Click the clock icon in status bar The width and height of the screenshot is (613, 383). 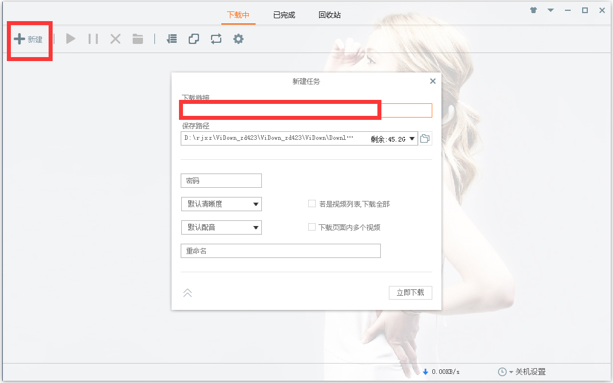coord(503,372)
